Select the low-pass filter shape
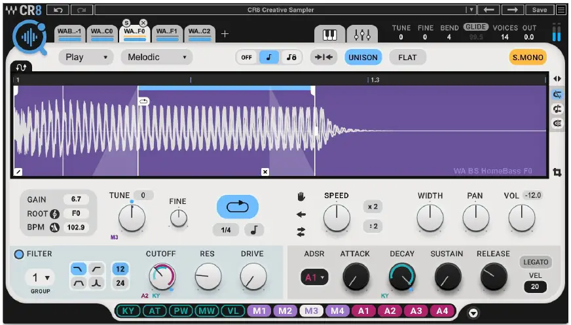The image size is (571, 325). pos(79,269)
